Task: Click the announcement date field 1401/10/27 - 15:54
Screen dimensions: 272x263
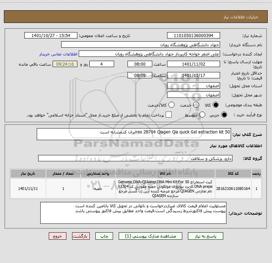Action: (x=51, y=35)
